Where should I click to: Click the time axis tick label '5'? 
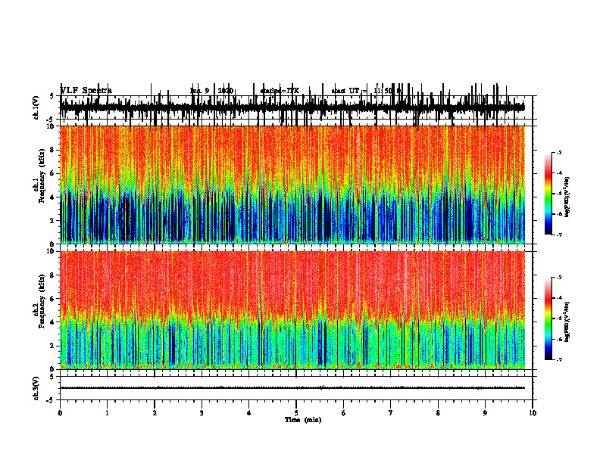coord(296,413)
